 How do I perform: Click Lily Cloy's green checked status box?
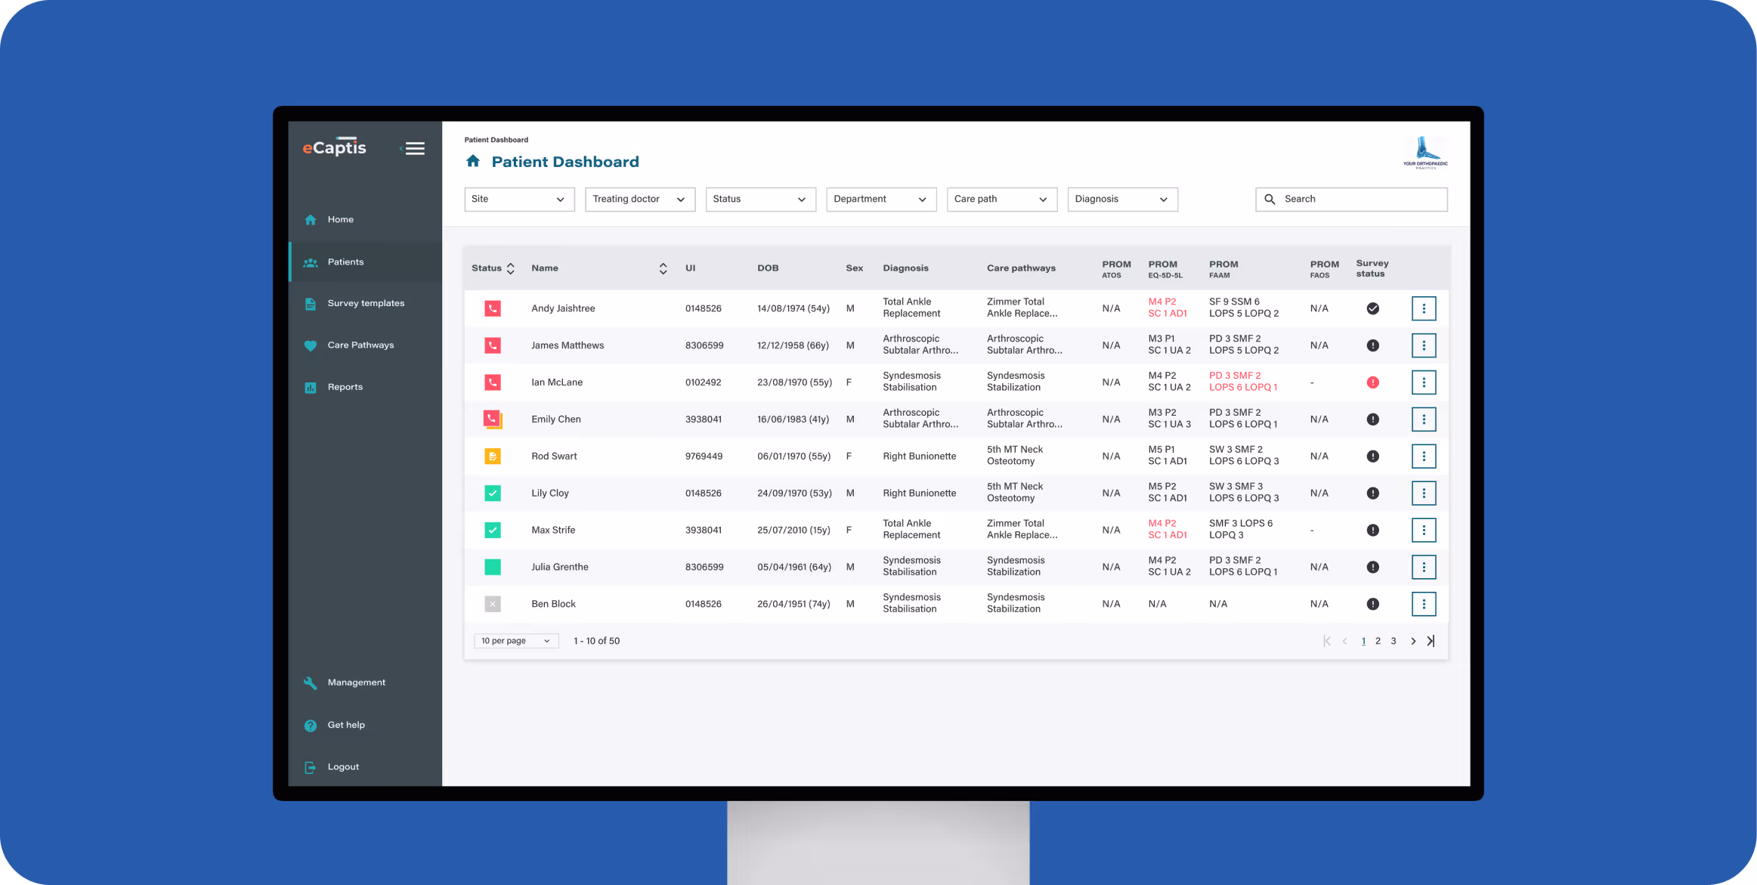pyautogui.click(x=493, y=494)
